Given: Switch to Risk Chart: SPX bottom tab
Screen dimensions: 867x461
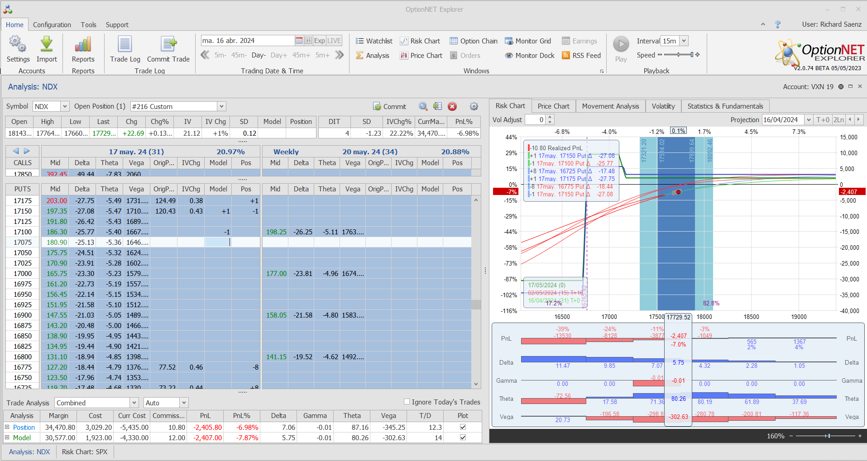Looking at the screenshot, I should click(x=85, y=452).
